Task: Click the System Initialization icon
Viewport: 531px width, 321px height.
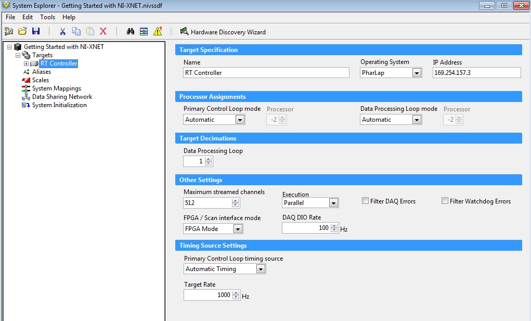Action: click(26, 105)
